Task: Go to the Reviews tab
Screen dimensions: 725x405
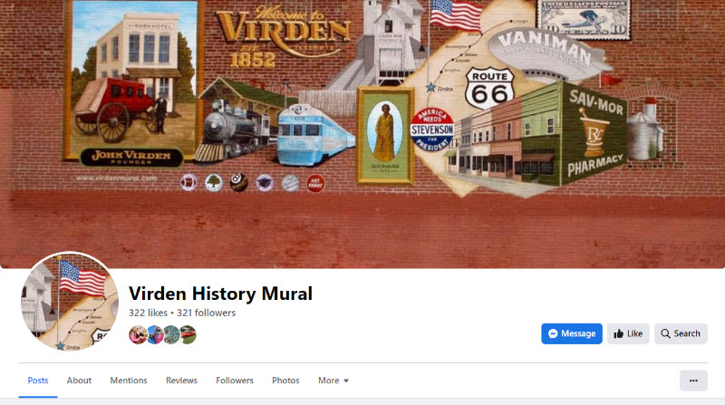Action: [x=182, y=381]
